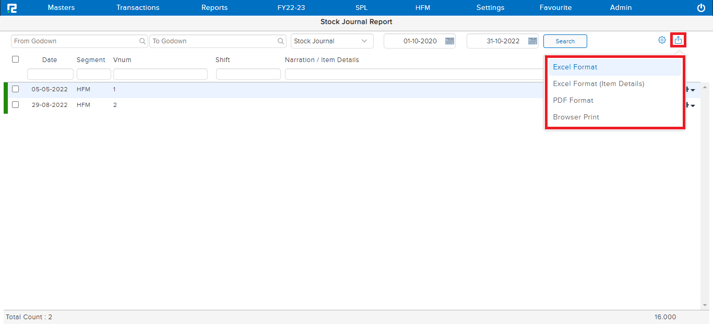This screenshot has width=713, height=326.
Task: Open the Transactions menu
Action: (138, 8)
